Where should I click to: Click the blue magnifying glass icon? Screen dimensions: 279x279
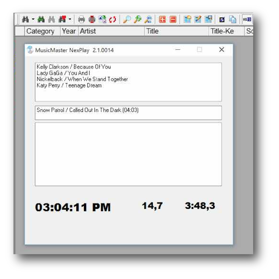[127, 19]
